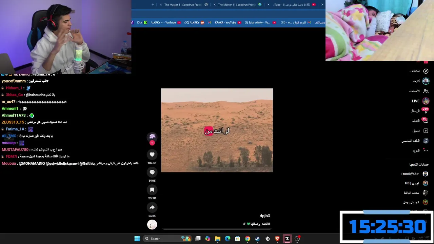This screenshot has height=244, width=434.
Task: Open ALKRKY + - YouTube bookmark
Action: [165, 23]
